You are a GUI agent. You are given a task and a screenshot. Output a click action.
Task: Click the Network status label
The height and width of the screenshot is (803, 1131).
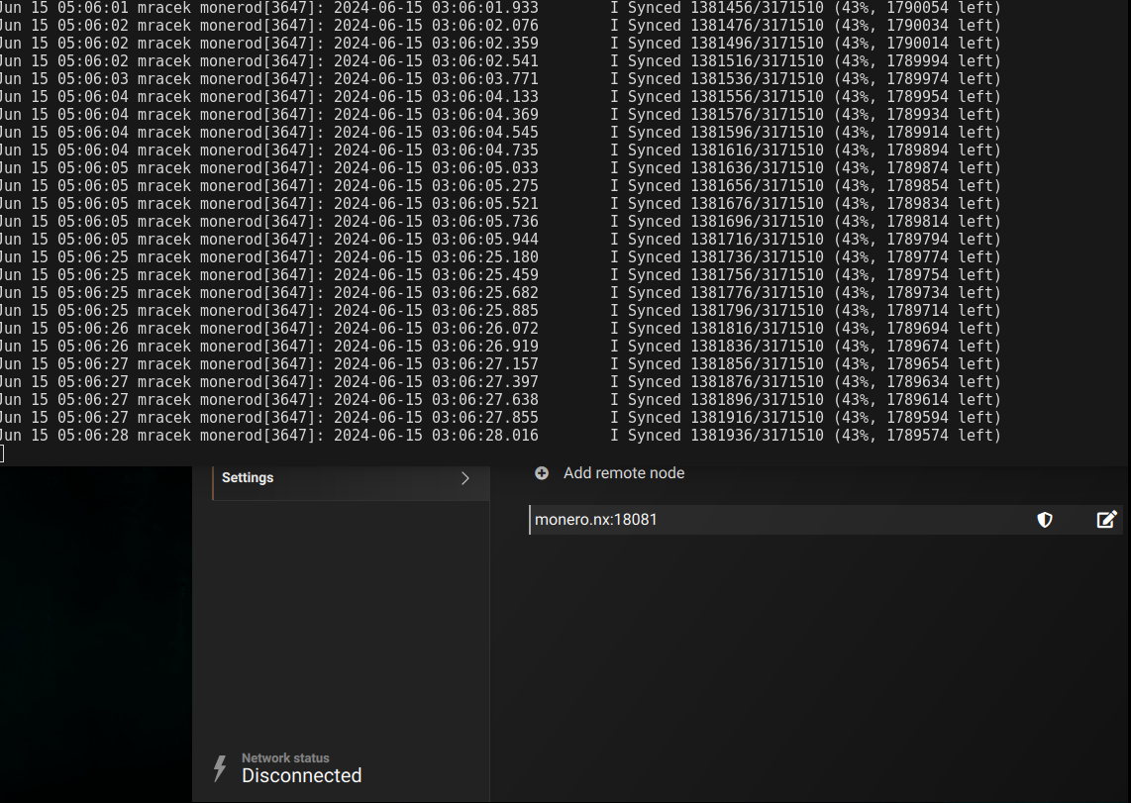pos(285,757)
